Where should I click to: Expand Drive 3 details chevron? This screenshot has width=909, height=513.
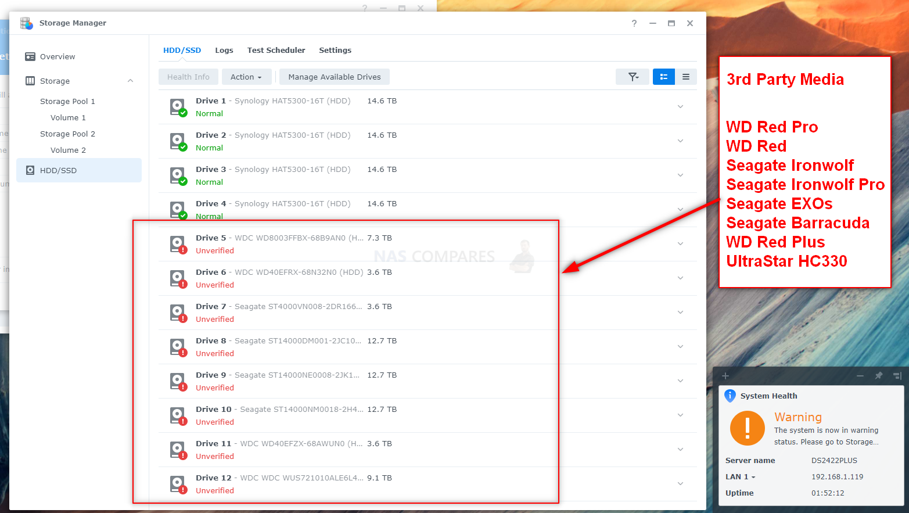(680, 175)
